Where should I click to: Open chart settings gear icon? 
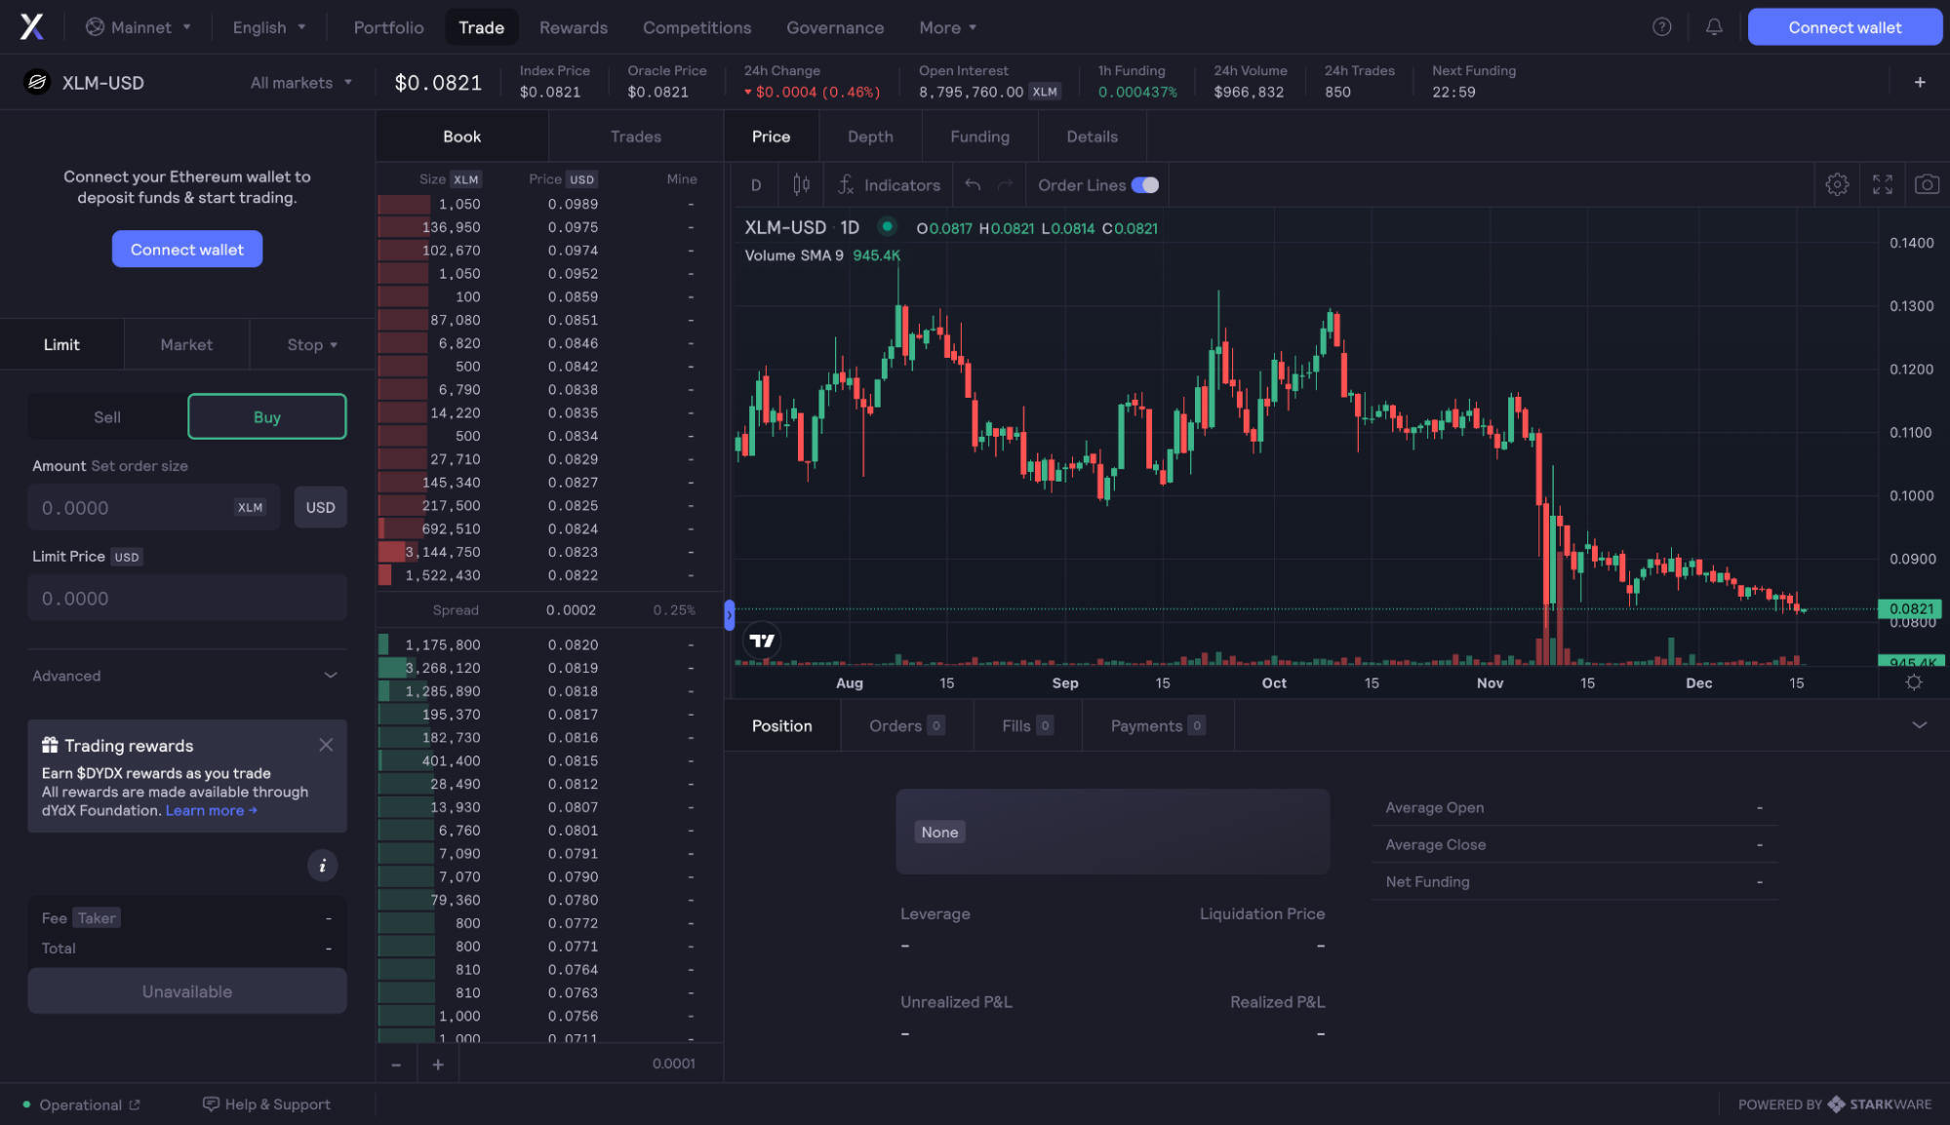pos(1837,184)
